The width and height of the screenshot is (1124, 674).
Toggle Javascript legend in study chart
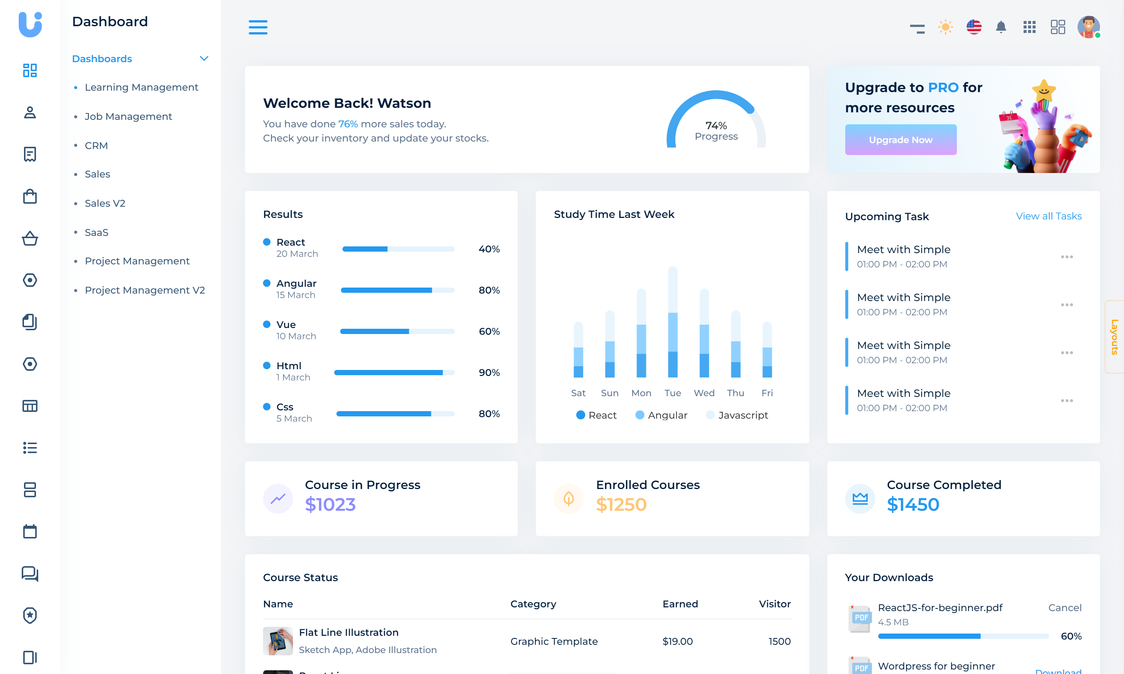[737, 415]
